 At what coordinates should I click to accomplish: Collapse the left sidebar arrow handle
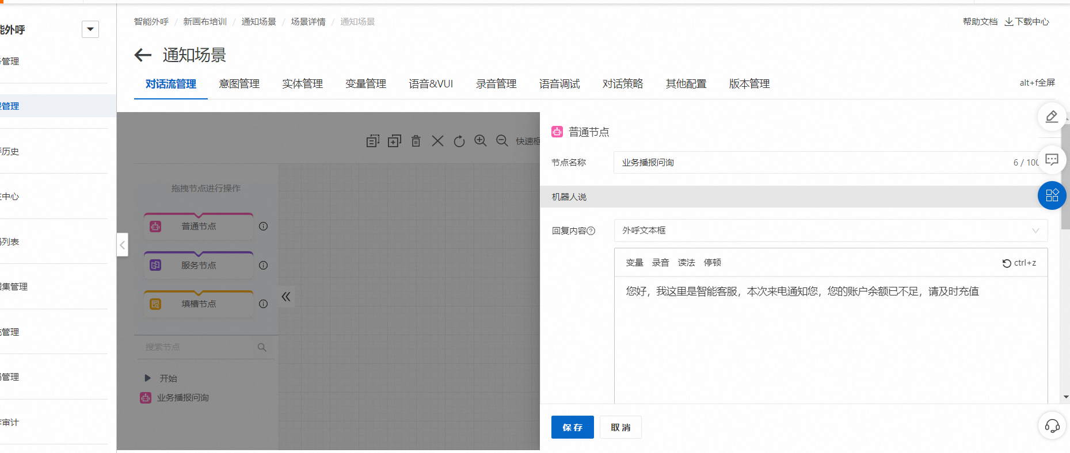tap(122, 245)
